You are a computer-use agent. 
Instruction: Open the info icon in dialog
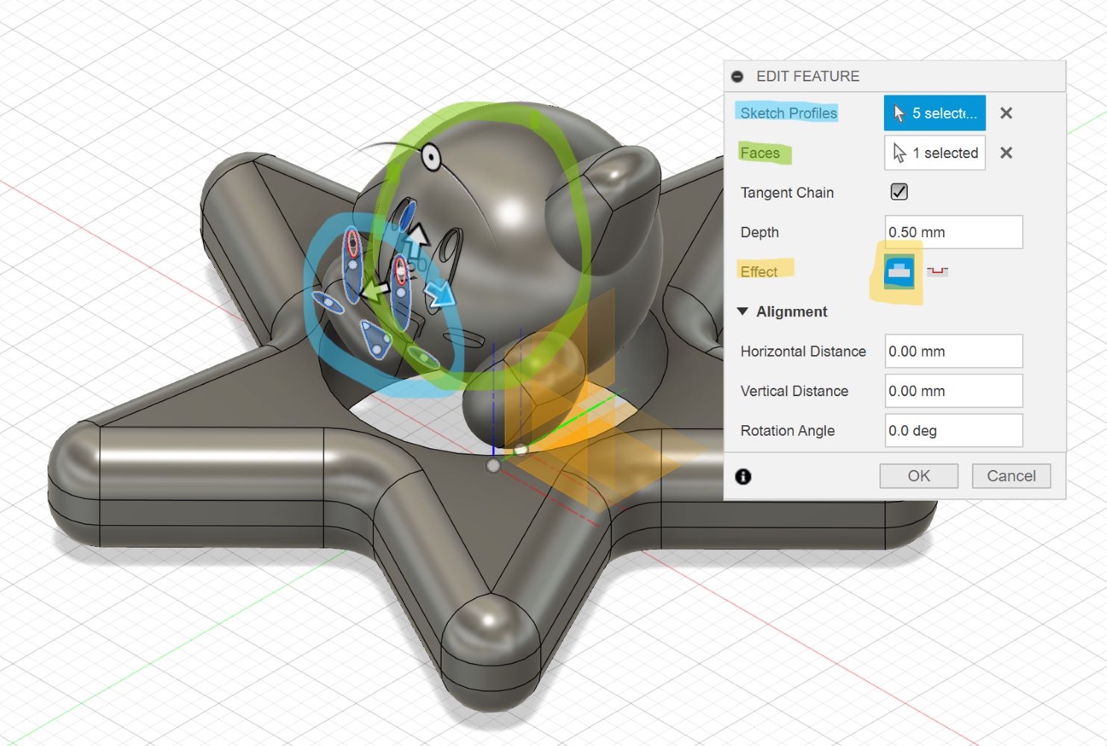click(743, 477)
